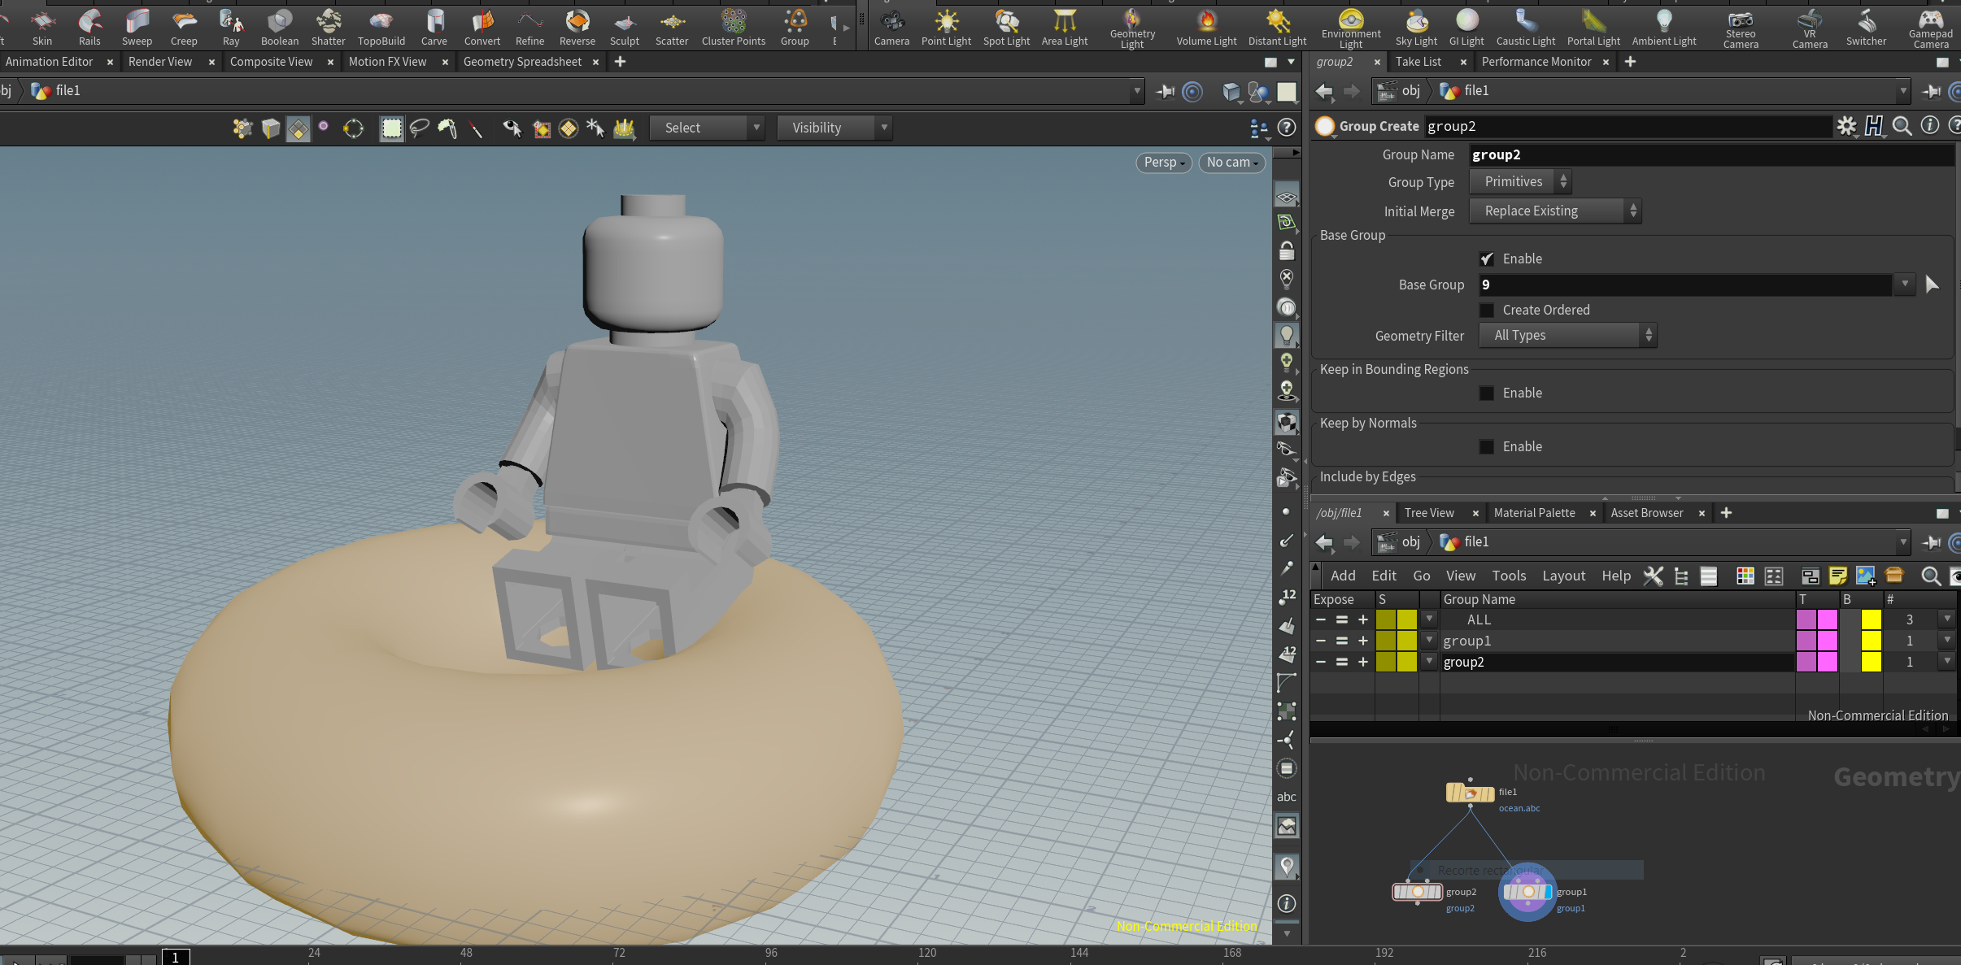
Task: Select the Sculpt shelf tool
Action: pyautogui.click(x=624, y=27)
